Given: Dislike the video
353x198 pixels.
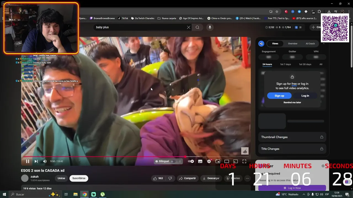Looking at the screenshot, I should (x=170, y=178).
